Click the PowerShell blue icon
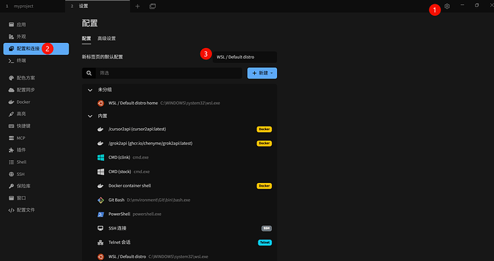 100,214
